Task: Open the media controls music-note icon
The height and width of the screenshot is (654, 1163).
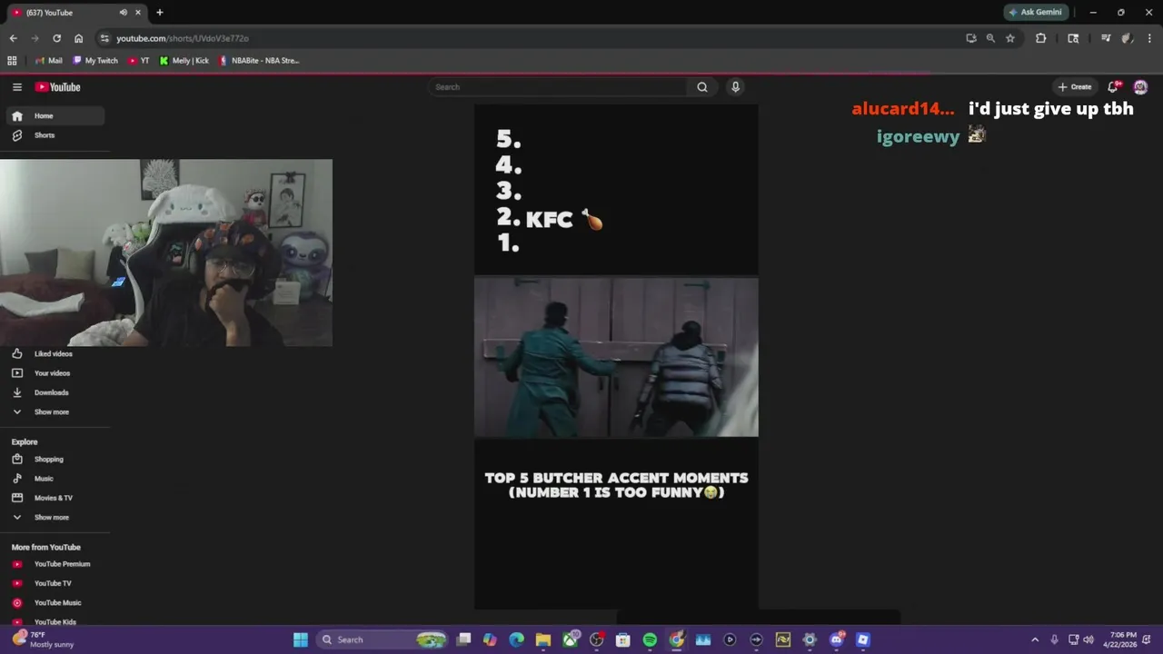Action: [x=1106, y=38]
